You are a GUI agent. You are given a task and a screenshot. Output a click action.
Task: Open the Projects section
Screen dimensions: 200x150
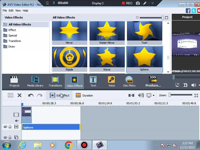coord(14,81)
